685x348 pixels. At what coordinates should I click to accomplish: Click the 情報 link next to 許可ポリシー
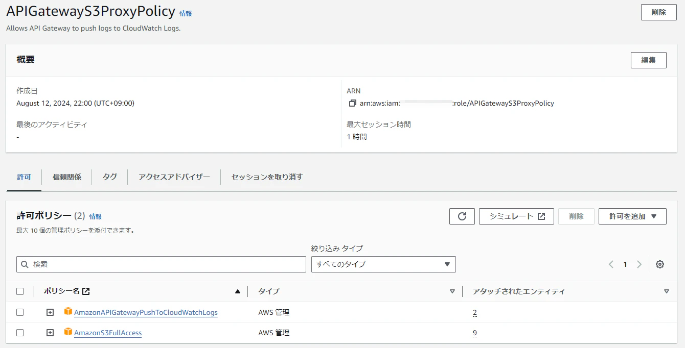point(96,216)
